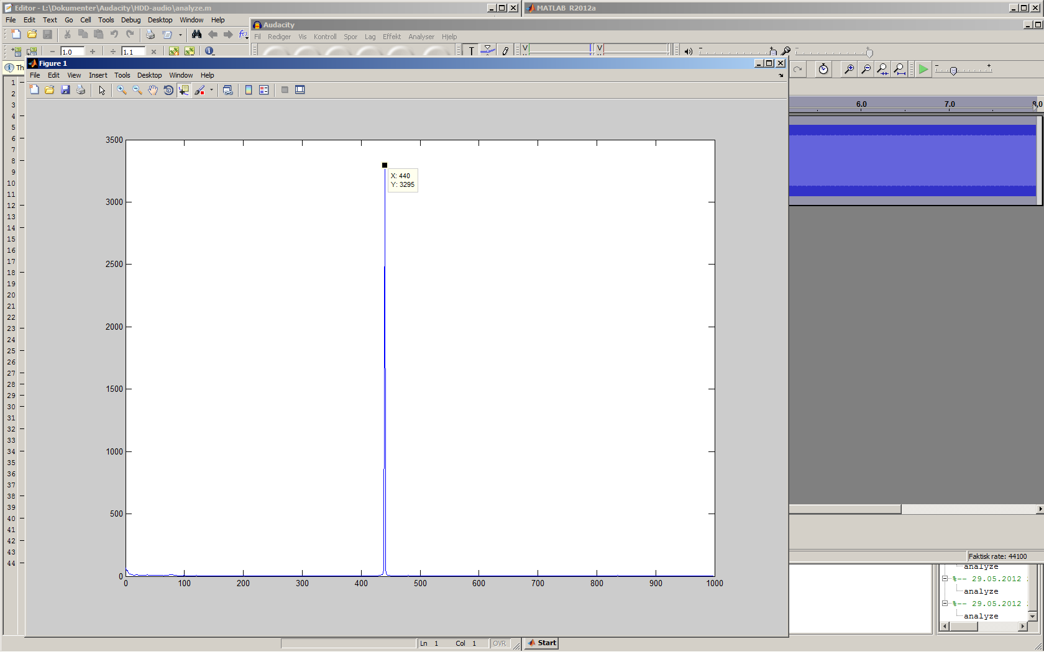Screen dimensions: 1044x652
Task: Insert Legend using the toolbar icon
Action: pos(264,90)
